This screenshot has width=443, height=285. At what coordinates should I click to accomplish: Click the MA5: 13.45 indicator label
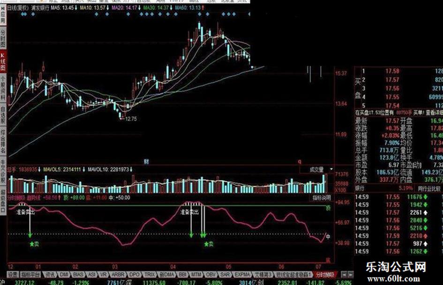coord(62,8)
